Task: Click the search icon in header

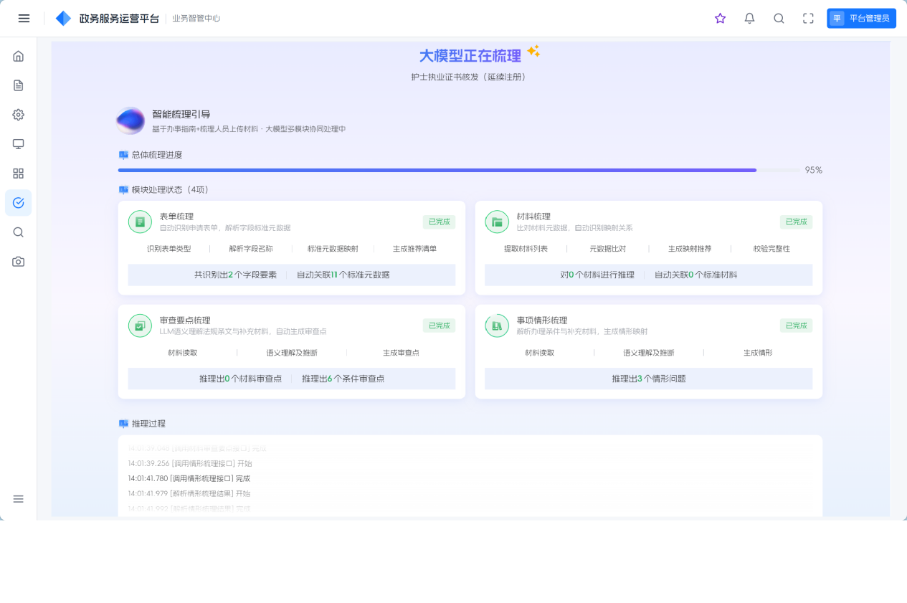Action: pos(779,19)
